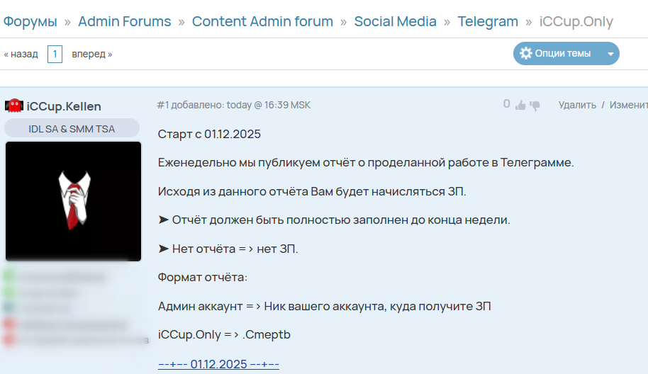Screen dimensions: 648x374
Task: Like the post with thumbs up
Action: [x=520, y=106]
